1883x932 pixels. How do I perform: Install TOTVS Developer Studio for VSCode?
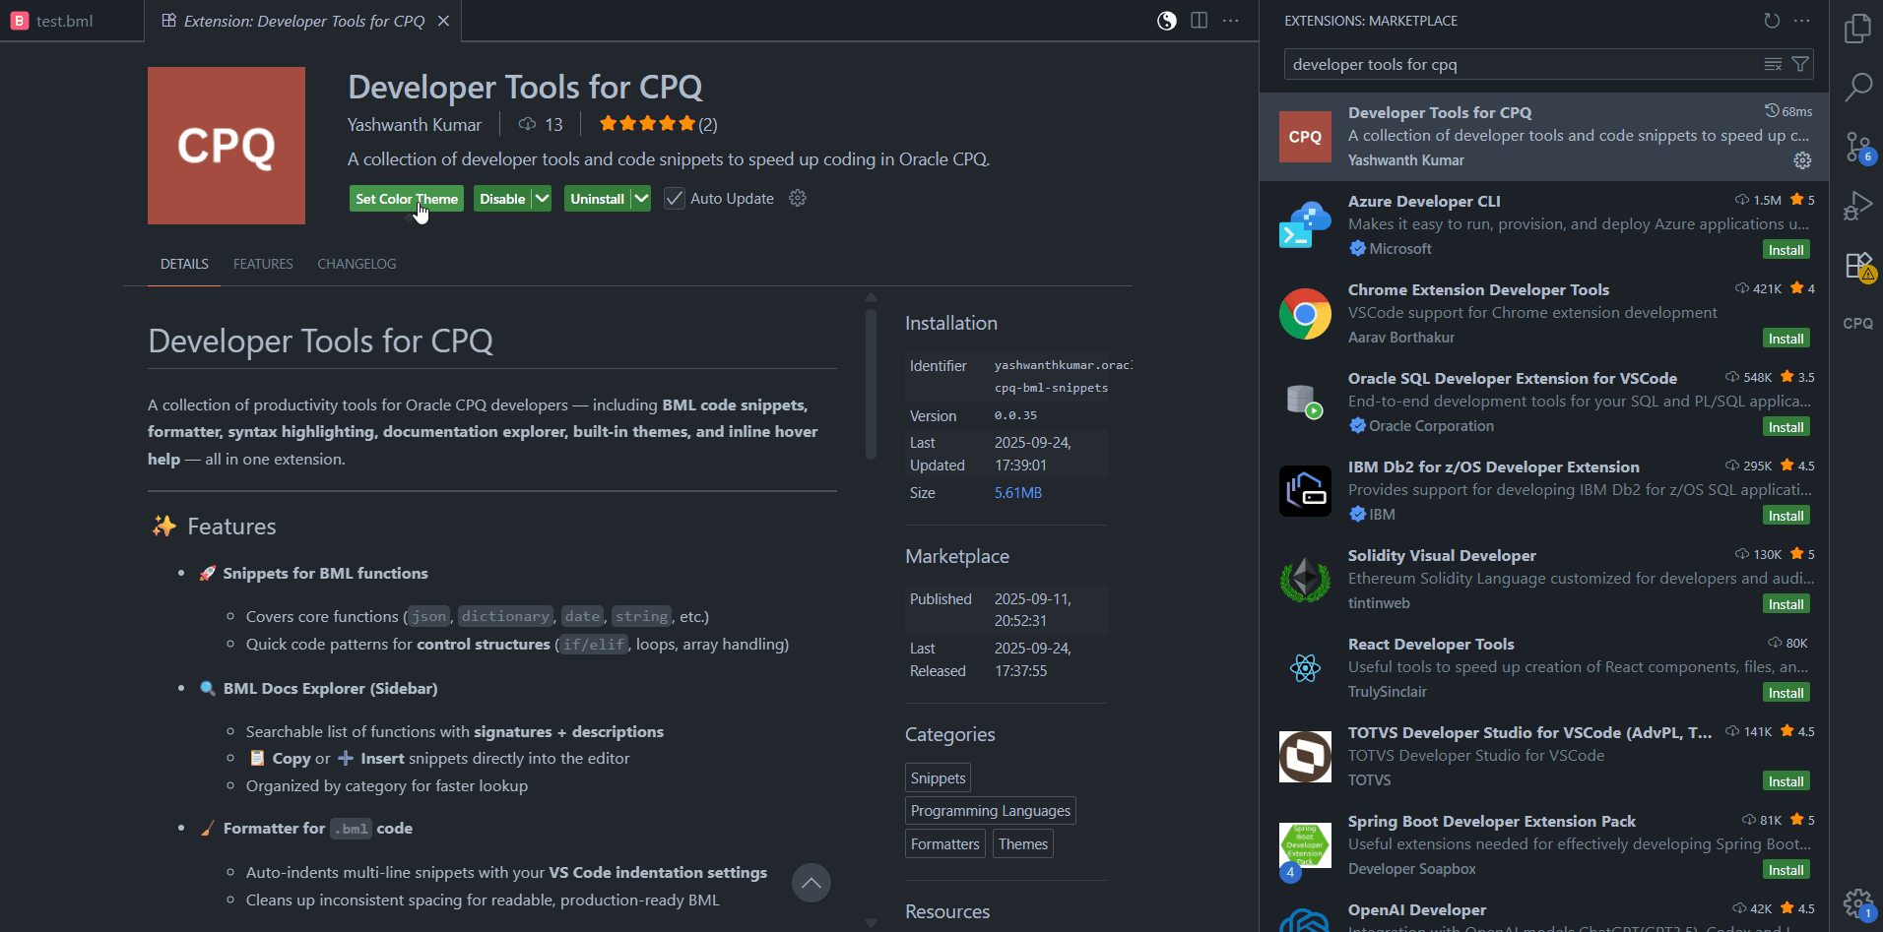(x=1786, y=781)
